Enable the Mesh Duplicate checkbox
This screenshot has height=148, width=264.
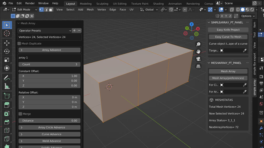click(x=19, y=43)
